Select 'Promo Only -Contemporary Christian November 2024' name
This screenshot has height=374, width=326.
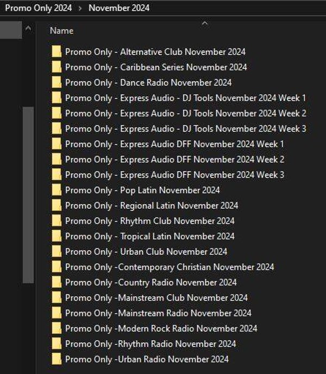(x=170, y=267)
